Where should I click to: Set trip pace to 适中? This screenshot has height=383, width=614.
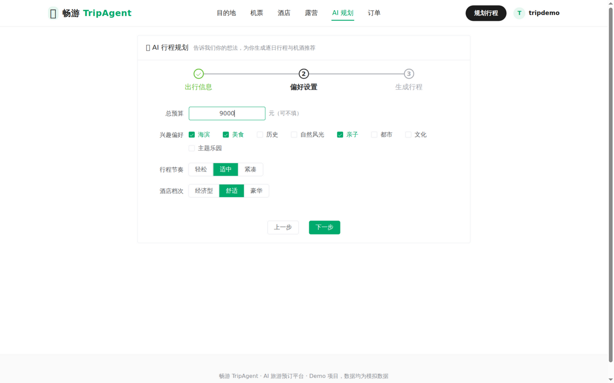pos(226,169)
